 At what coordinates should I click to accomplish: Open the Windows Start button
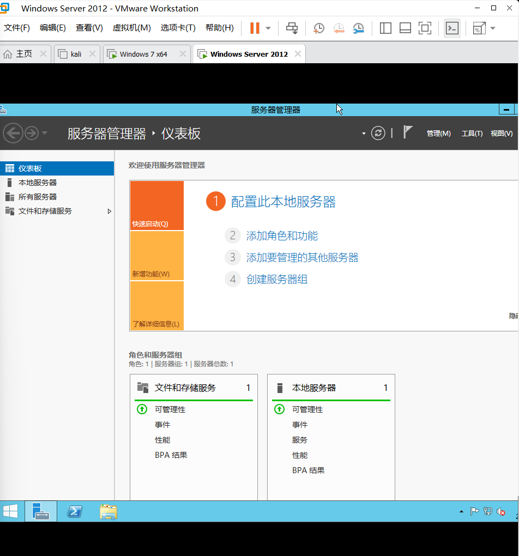(10, 511)
